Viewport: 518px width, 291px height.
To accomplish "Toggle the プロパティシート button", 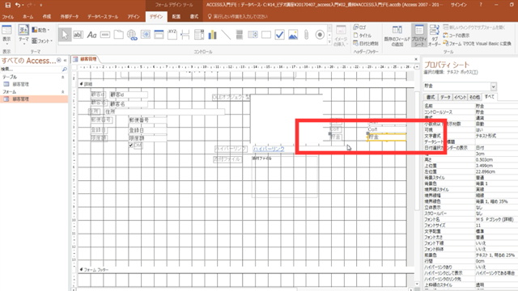I will [419, 36].
